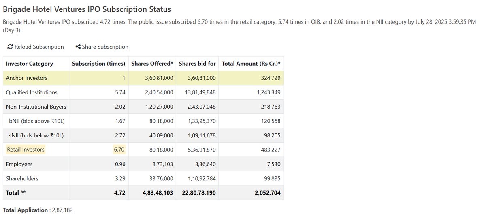Click the bNII (bids above ₹10L) label
Image resolution: width=486 pixels, height=216 pixels.
tap(37, 121)
